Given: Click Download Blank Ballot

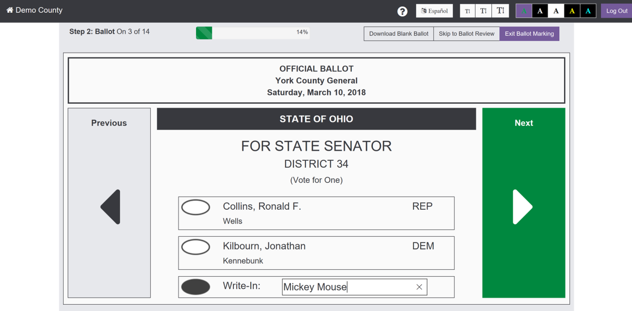Looking at the screenshot, I should tap(399, 34).
